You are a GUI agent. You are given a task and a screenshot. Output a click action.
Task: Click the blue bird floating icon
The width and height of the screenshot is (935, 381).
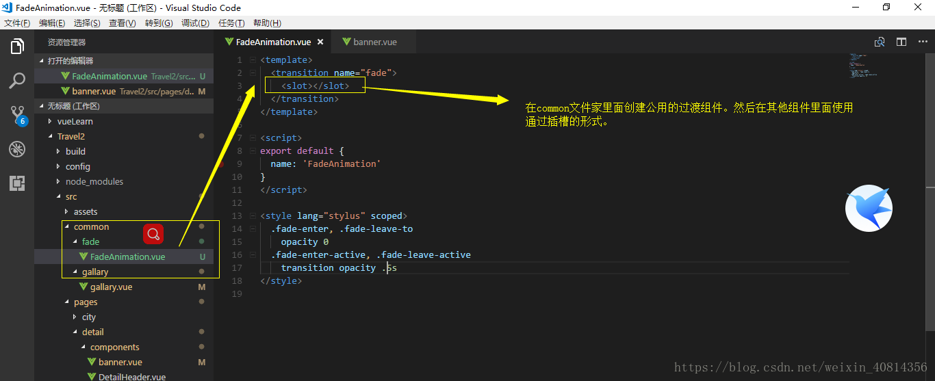[x=869, y=208]
